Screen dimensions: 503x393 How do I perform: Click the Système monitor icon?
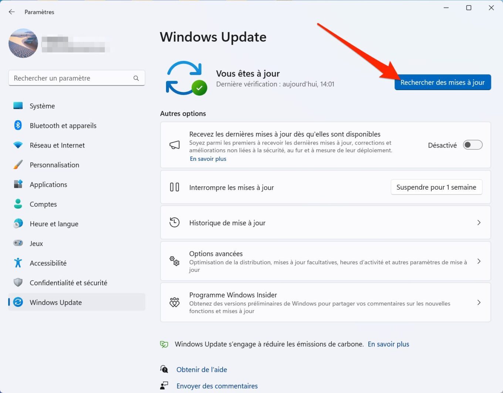click(x=18, y=106)
